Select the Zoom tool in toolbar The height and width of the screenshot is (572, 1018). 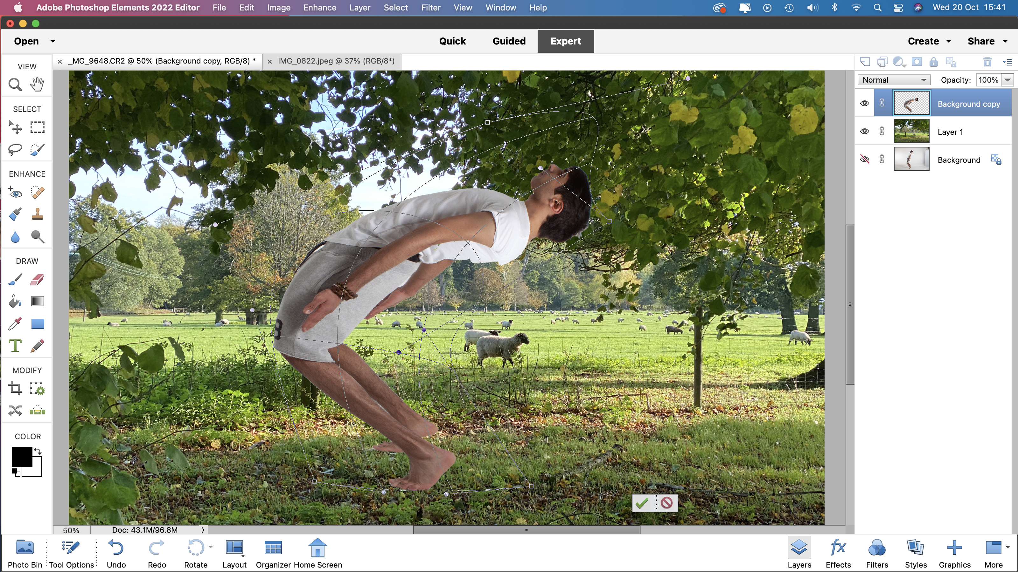tap(15, 84)
